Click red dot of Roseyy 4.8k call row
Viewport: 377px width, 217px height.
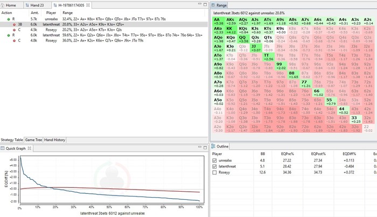point(14,41)
